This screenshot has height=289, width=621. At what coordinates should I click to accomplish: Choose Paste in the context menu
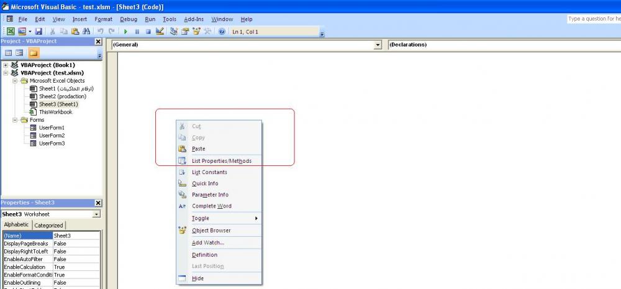click(x=219, y=149)
